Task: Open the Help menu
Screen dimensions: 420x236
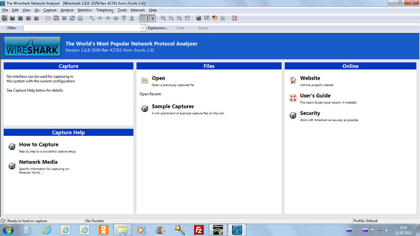Action: [153, 10]
